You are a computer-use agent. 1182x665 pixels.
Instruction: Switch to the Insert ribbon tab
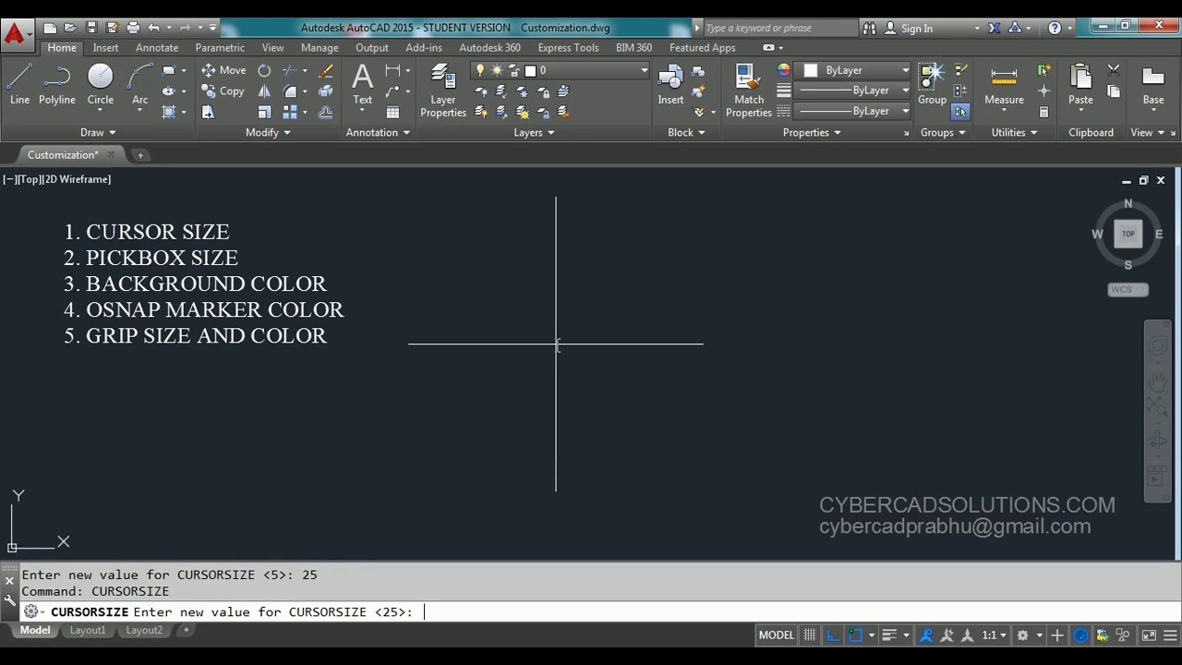105,48
